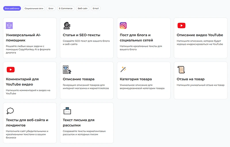Open Описание видео YouTube title
This screenshot has width=230, height=147.
tap(200, 35)
